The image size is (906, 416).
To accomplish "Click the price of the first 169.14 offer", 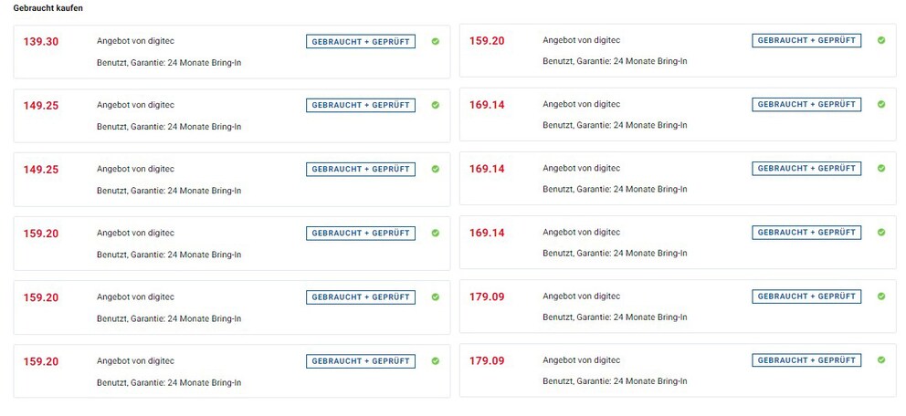I will [x=487, y=105].
